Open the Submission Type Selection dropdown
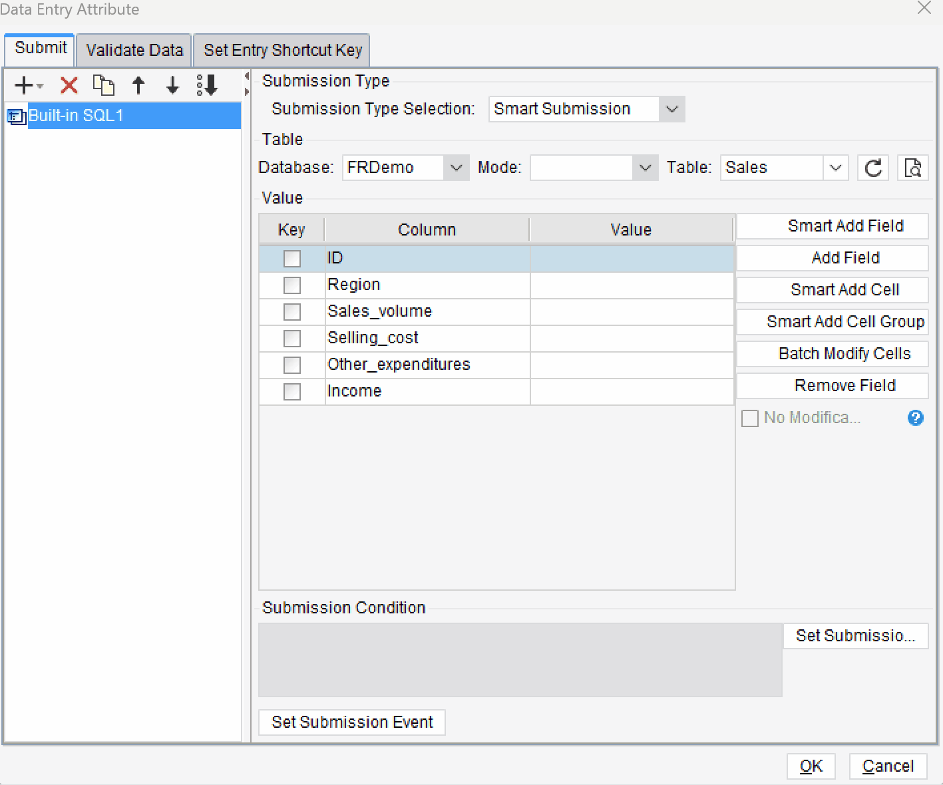Screen dimensions: 943x785 click(671, 109)
